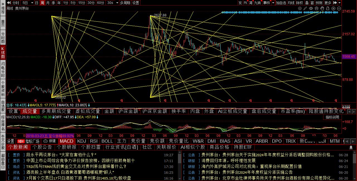This screenshot has height=181, width=357.
Task: Toggle the lock icon above chart
Action: (328, 9)
